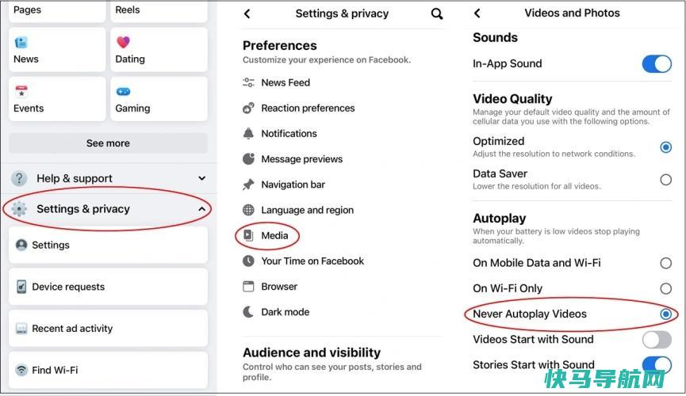Toggle the In-App Sound switch
Viewport: 686px width, 396px height.
click(657, 64)
